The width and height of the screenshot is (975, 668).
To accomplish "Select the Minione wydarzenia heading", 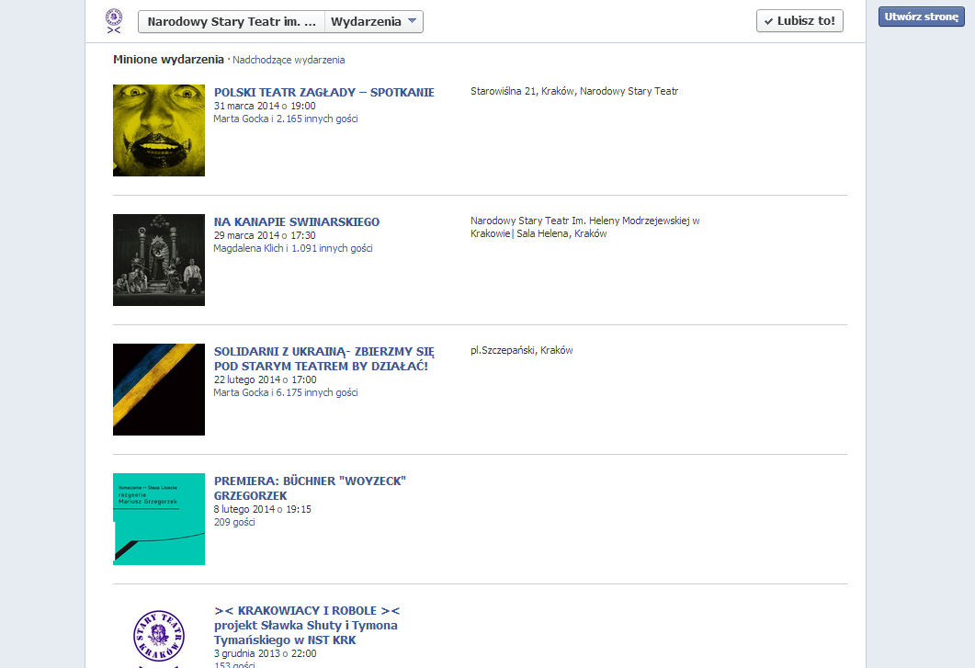I will (x=168, y=60).
